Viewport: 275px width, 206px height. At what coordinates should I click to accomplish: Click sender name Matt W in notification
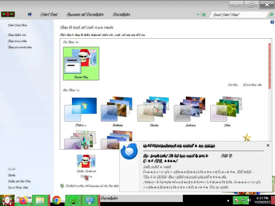click(x=227, y=156)
